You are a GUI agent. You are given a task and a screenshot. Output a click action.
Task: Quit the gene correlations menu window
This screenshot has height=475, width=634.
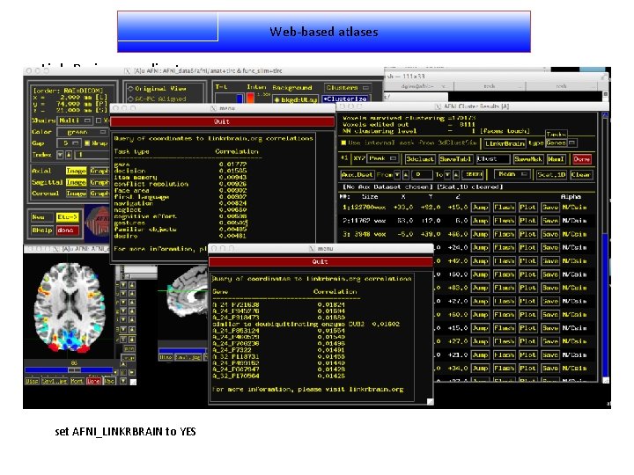321,262
